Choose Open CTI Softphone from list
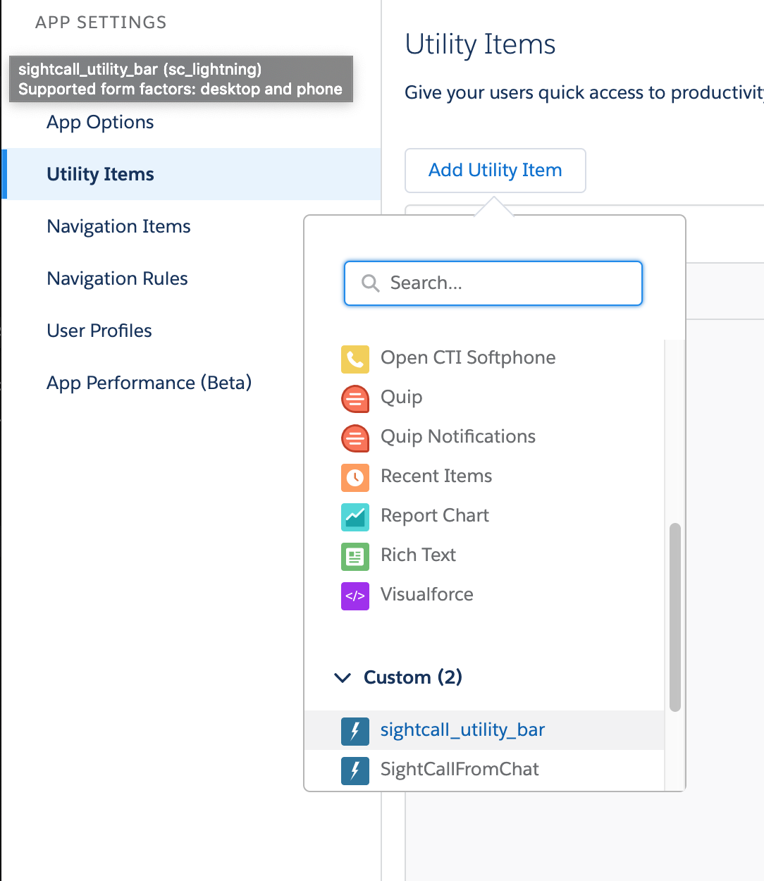The height and width of the screenshot is (881, 764). coord(468,358)
